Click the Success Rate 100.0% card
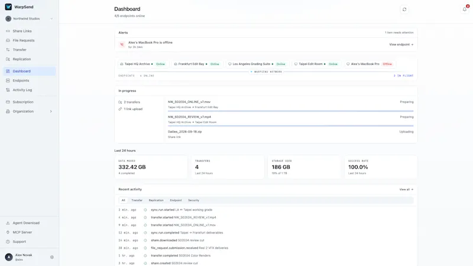The height and width of the screenshot is (266, 473). coord(381,167)
